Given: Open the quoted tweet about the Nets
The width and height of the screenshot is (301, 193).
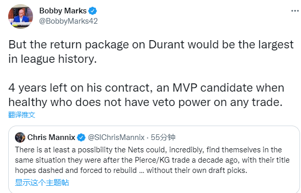Looking at the screenshot, I should 154,159.
